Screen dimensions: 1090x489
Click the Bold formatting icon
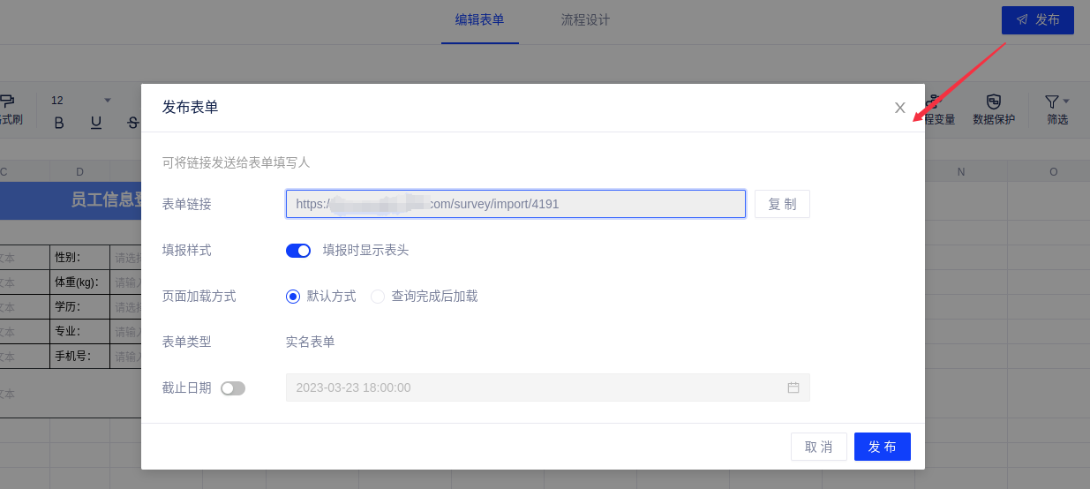coord(59,123)
